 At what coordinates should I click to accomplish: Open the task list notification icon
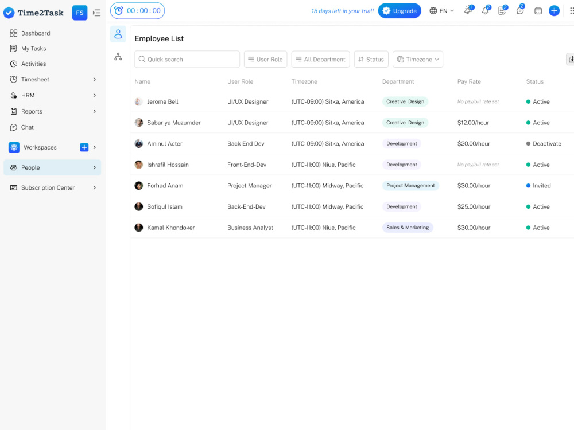(503, 10)
